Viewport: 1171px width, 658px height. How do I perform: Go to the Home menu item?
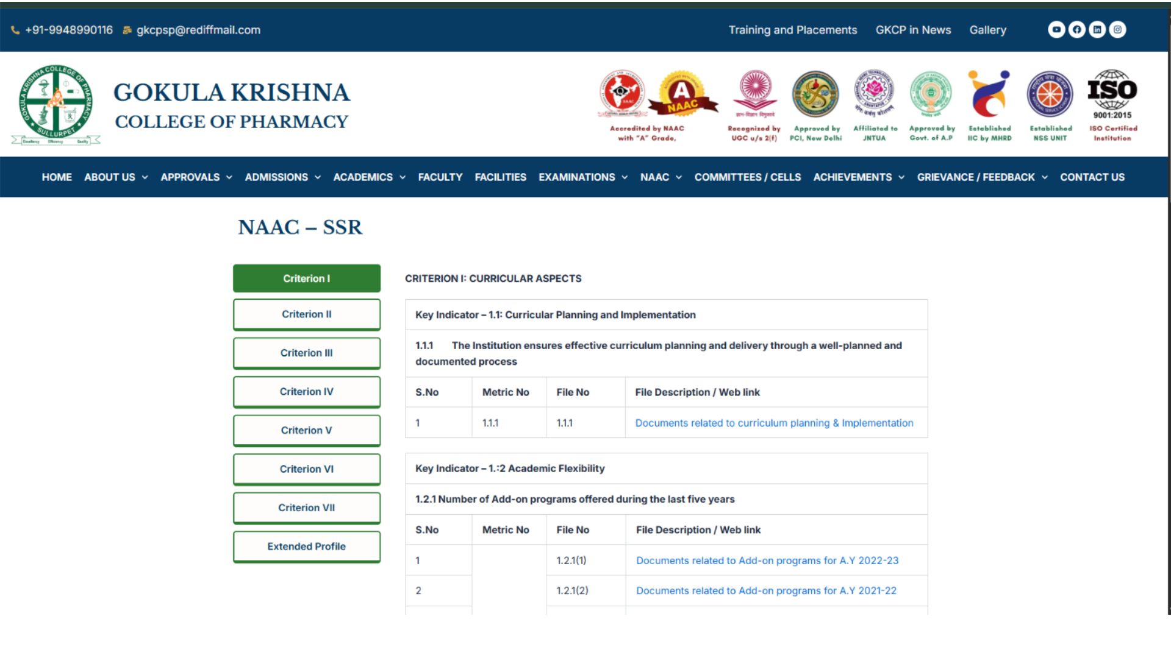click(57, 177)
